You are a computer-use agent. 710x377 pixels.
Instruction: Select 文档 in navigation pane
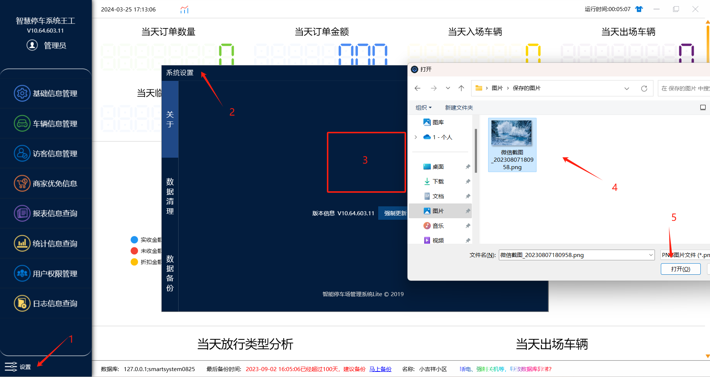(x=433, y=196)
